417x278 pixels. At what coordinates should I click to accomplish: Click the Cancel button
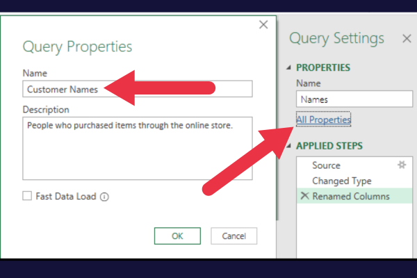click(x=234, y=236)
